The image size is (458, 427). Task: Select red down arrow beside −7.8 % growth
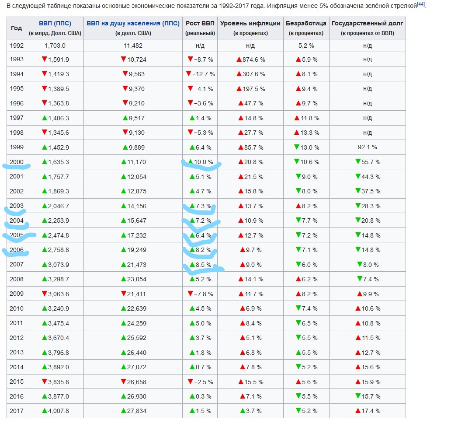(190, 294)
